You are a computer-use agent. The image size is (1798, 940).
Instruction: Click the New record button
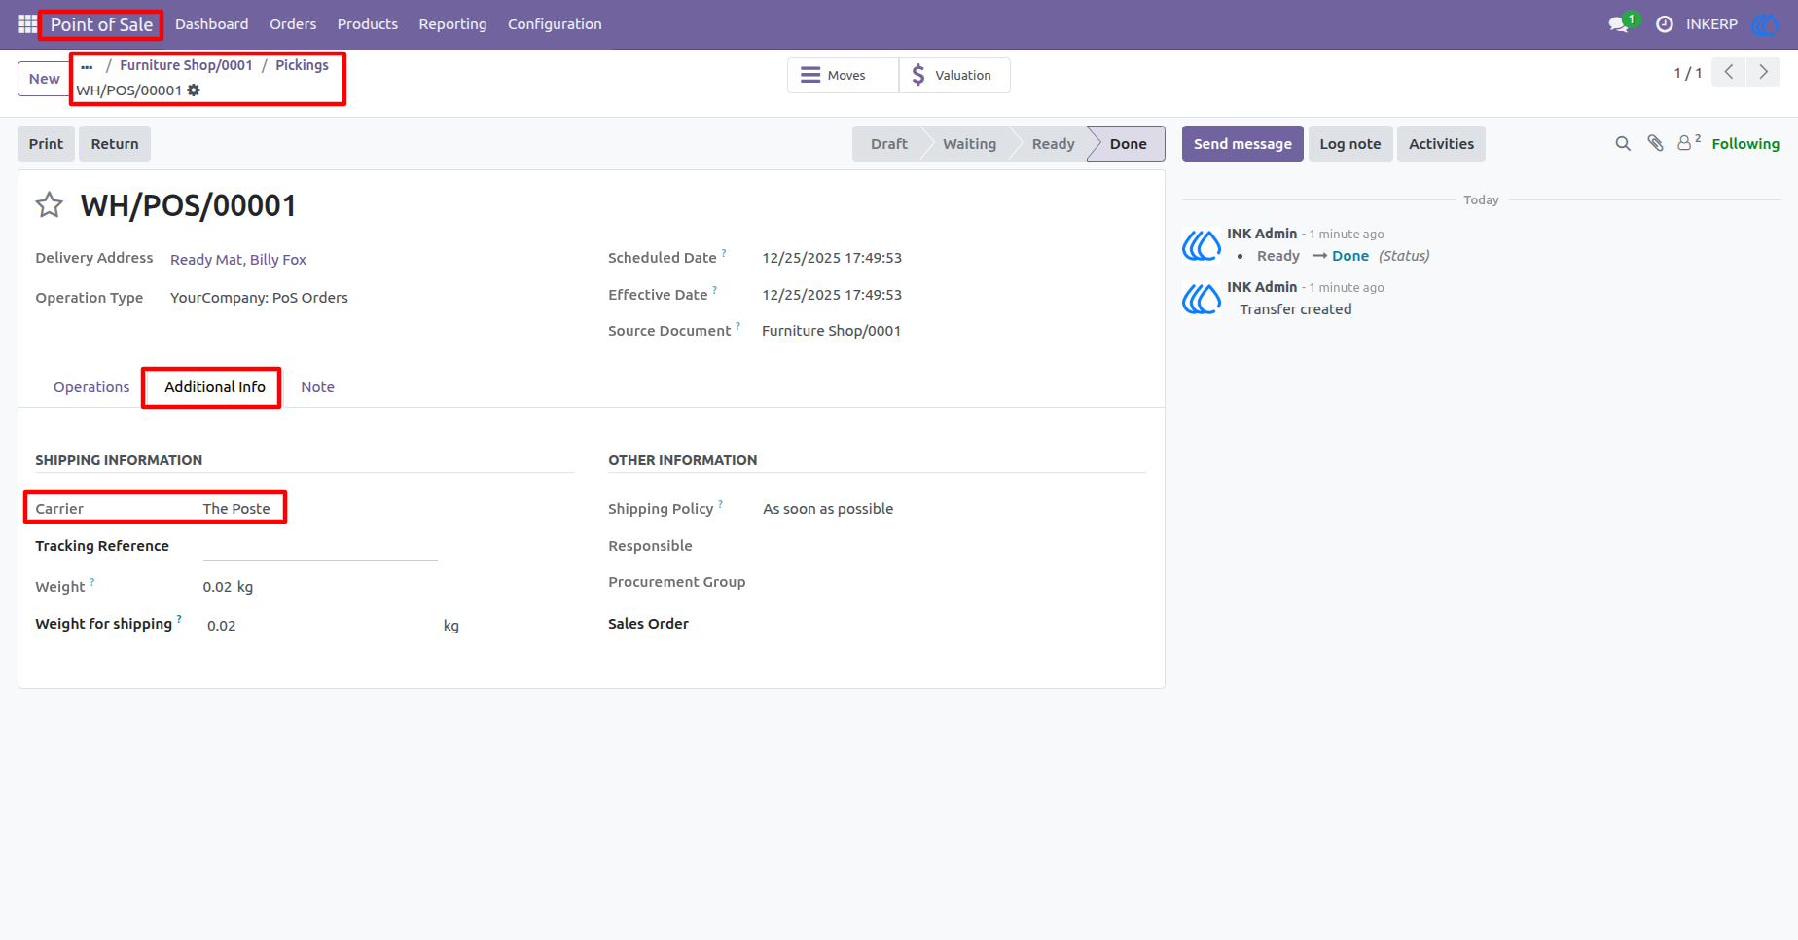coord(44,79)
